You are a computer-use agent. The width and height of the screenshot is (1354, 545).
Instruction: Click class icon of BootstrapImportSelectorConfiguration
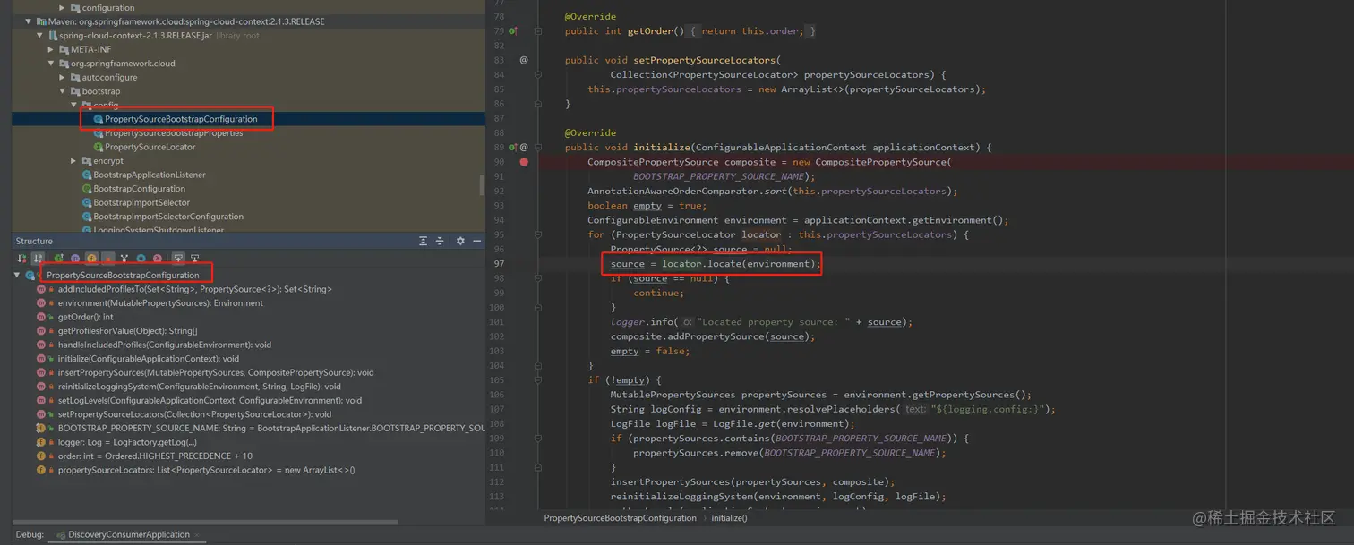tap(87, 217)
